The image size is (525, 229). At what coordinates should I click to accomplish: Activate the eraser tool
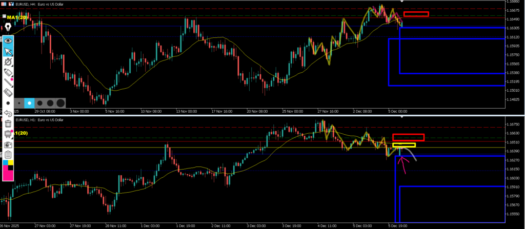[8, 93]
